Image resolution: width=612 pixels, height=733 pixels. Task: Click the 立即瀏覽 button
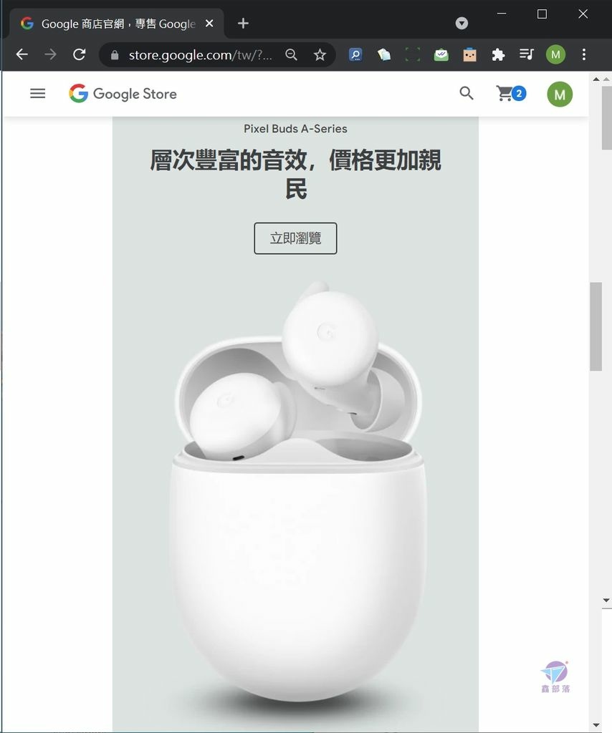(295, 238)
